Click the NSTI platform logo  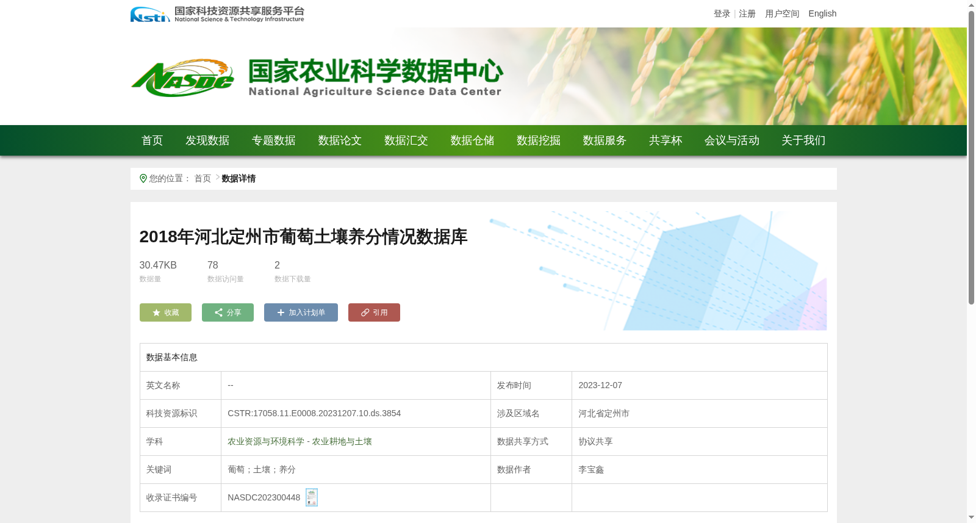217,14
